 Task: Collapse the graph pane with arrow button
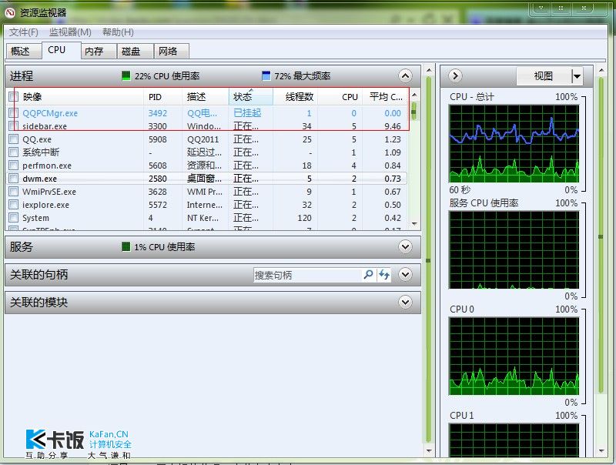(x=455, y=75)
